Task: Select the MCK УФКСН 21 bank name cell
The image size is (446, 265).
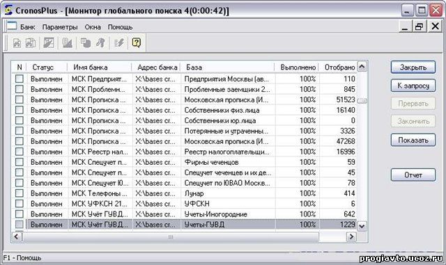Action: 100,204
